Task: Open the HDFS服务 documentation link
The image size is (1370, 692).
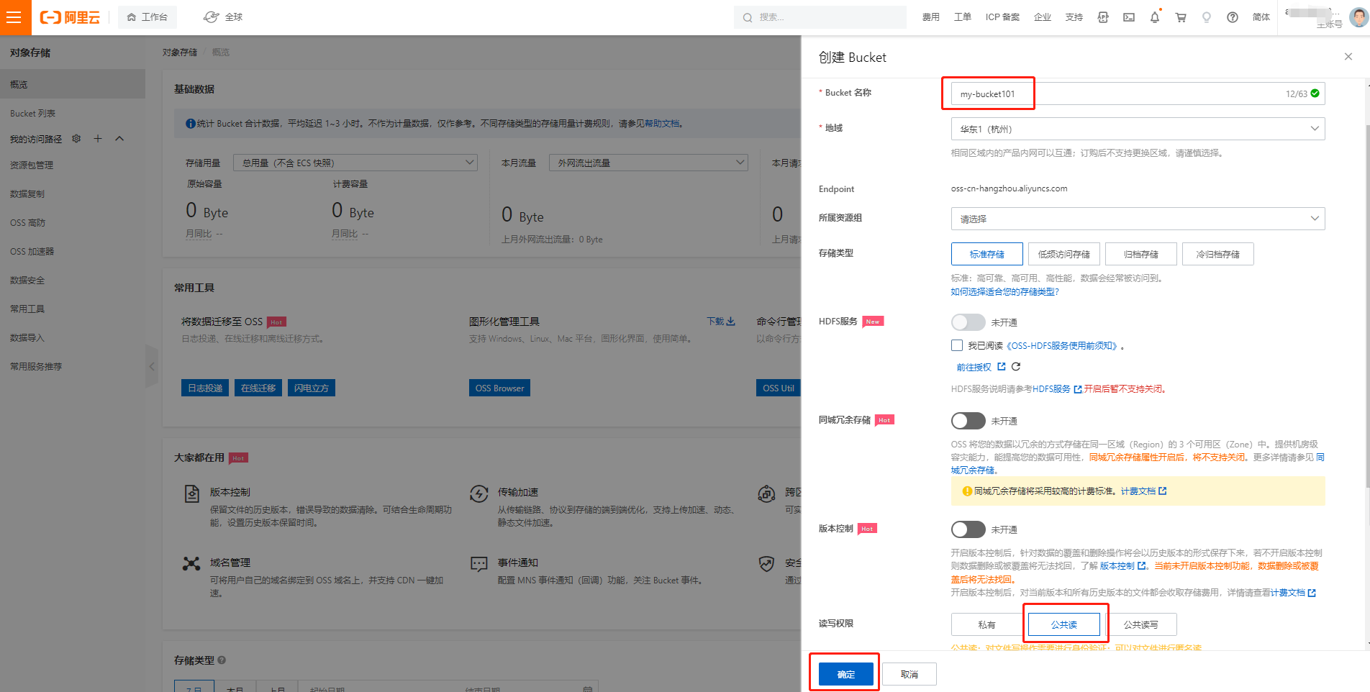Action: tap(1057, 389)
